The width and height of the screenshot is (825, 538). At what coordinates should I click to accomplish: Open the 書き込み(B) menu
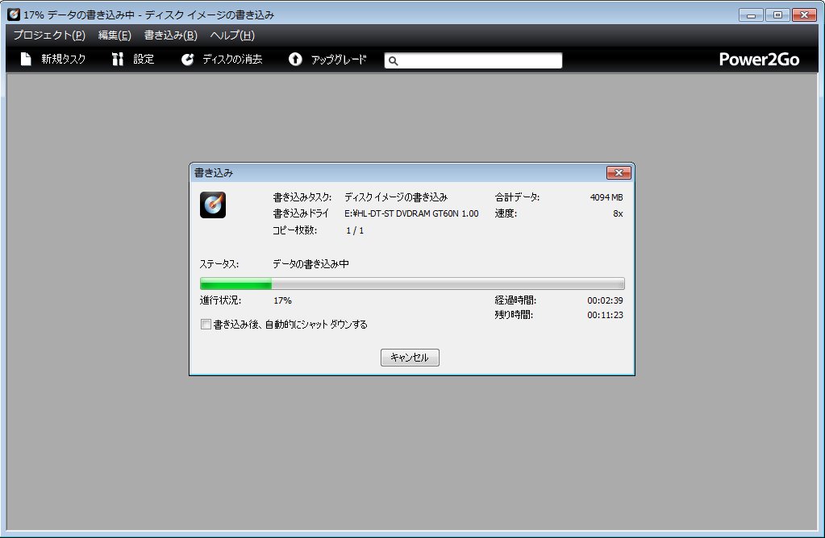(x=170, y=35)
